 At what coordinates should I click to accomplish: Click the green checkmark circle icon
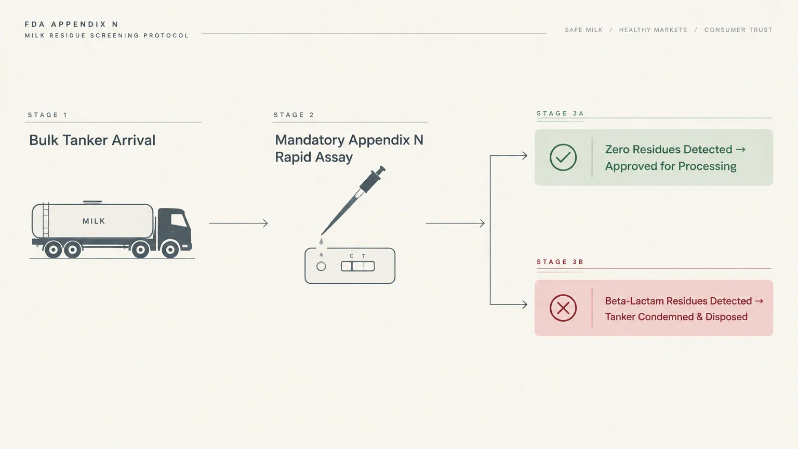pos(563,157)
